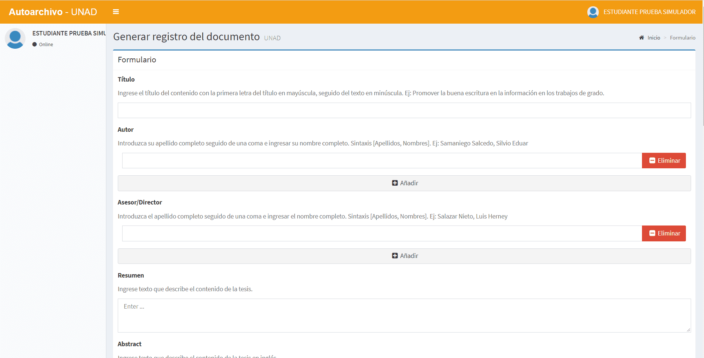Click the user avatar in the top bar

point(593,12)
